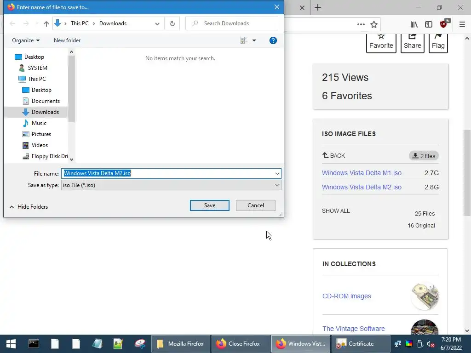Open the Firefox Library icon

pos(414,24)
